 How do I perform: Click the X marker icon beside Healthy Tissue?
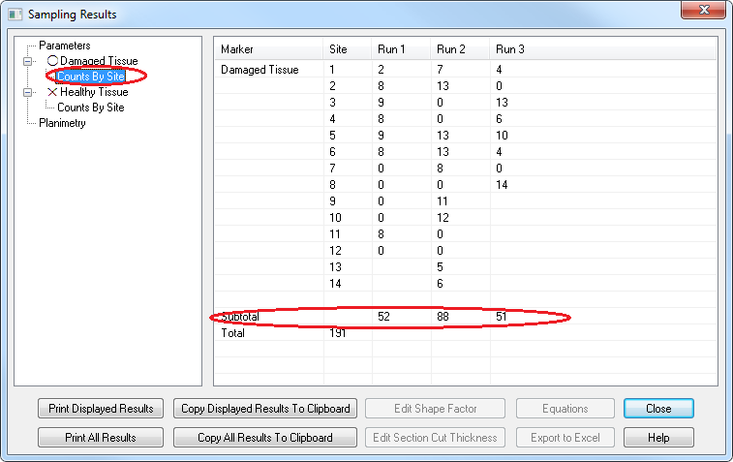(x=52, y=92)
